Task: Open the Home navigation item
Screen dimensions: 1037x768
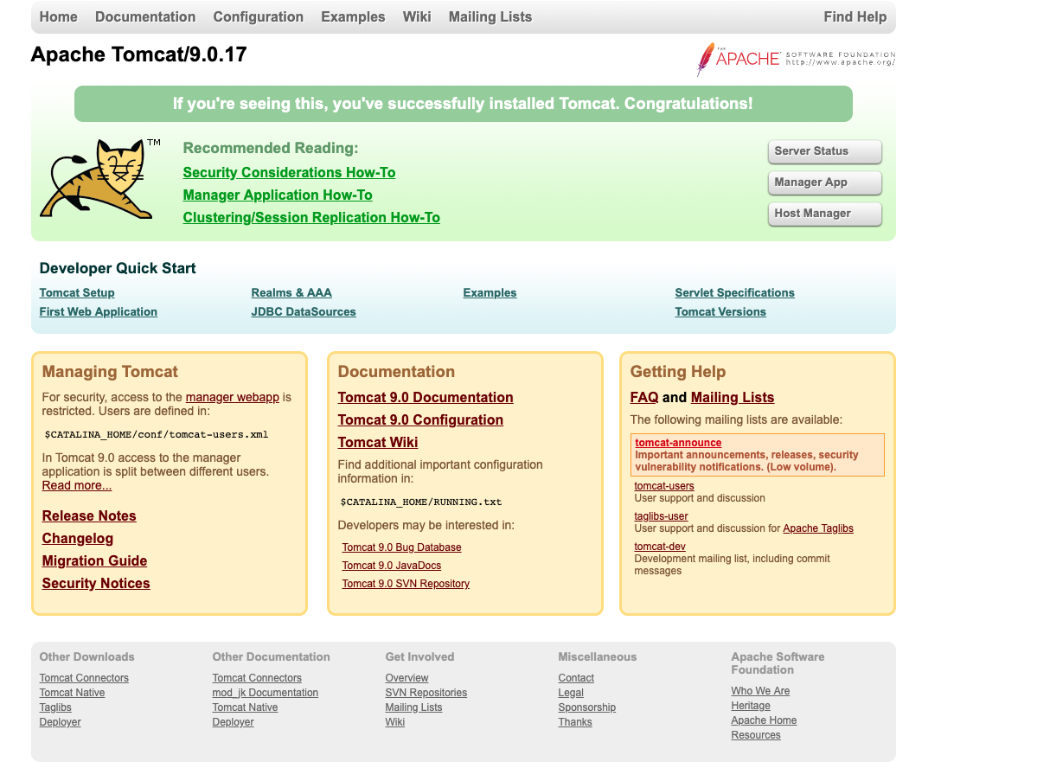Action: click(x=58, y=17)
